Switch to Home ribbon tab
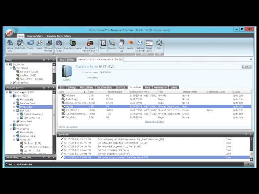This screenshot has width=259, height=194. click(x=21, y=36)
